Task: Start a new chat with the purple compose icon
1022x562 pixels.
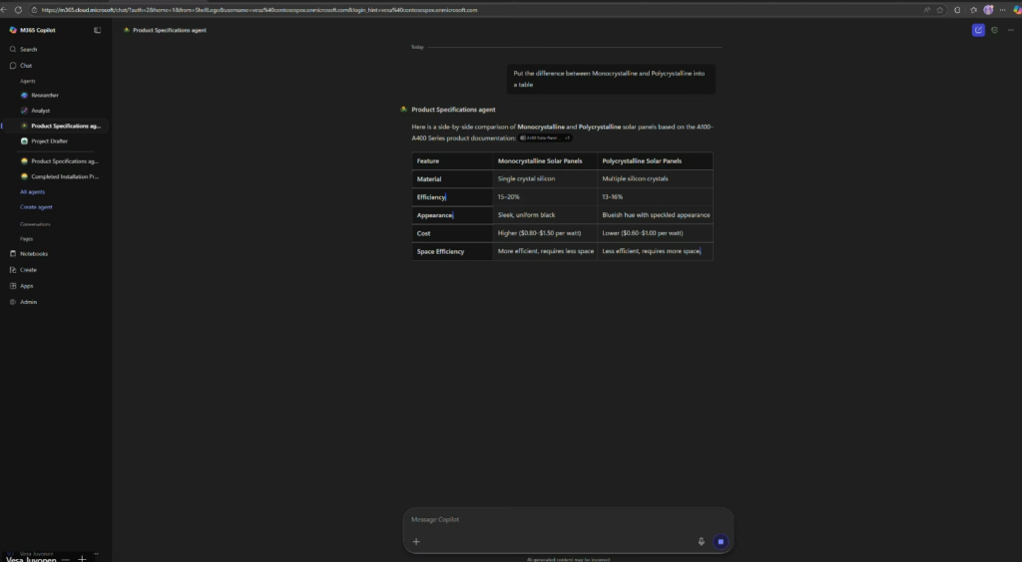Action: 978,30
